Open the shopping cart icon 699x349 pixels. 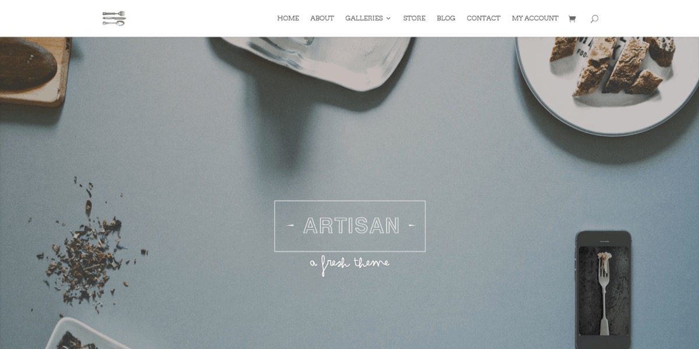(x=572, y=19)
